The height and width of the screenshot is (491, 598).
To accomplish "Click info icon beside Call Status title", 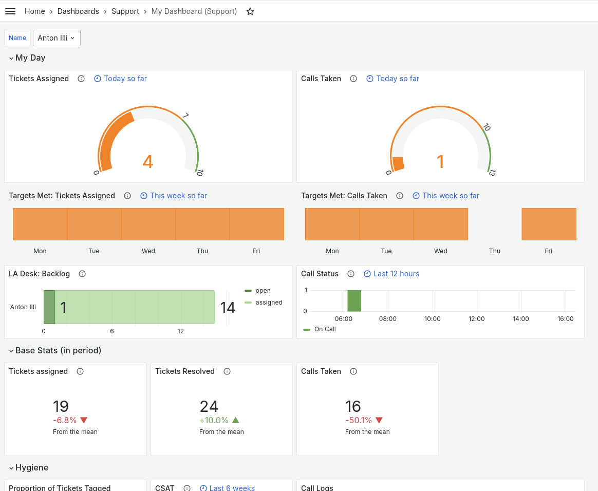I will coord(351,274).
